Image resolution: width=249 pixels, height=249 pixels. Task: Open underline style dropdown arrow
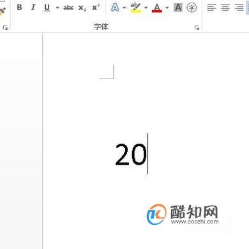click(57, 8)
